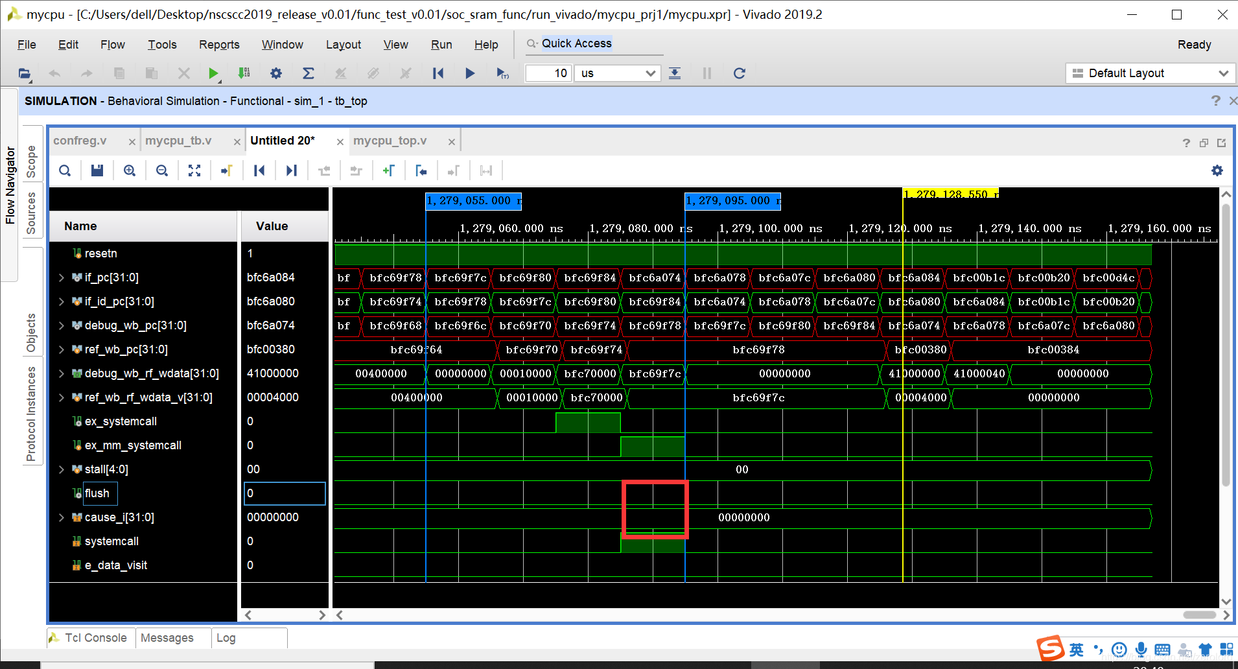This screenshot has height=669, width=1238.
Task: Open the Protocol Instances side panel
Action: coord(32,414)
